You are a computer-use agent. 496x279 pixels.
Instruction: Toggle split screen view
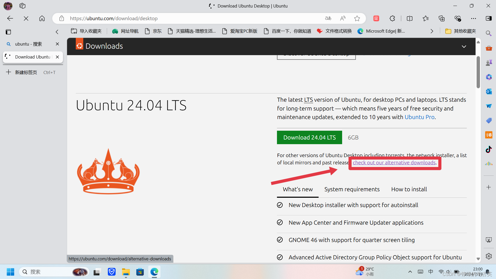point(410,18)
